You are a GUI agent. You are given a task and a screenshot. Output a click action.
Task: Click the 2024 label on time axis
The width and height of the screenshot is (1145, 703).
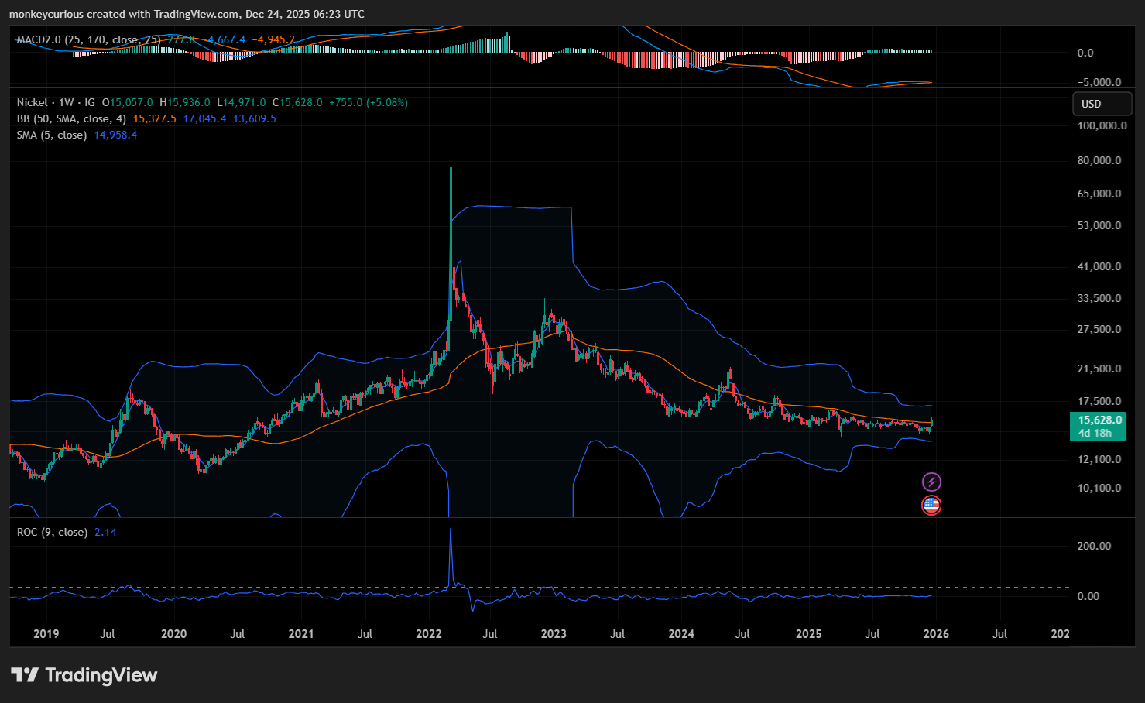[680, 634]
